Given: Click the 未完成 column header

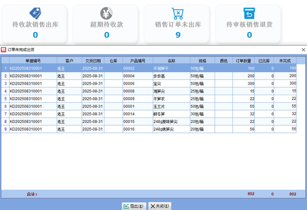Looking at the screenshot, I should pyautogui.click(x=285, y=61).
